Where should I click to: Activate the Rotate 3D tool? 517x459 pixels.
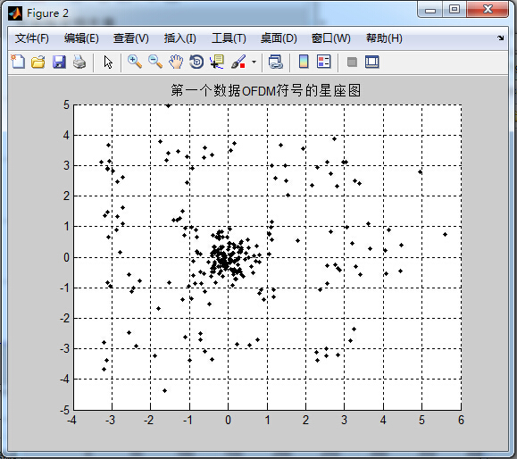click(x=196, y=62)
